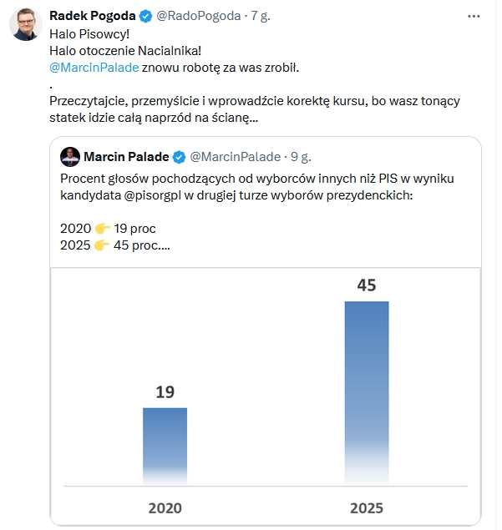Open Radek Pogoda's profile via display name

coord(92,16)
